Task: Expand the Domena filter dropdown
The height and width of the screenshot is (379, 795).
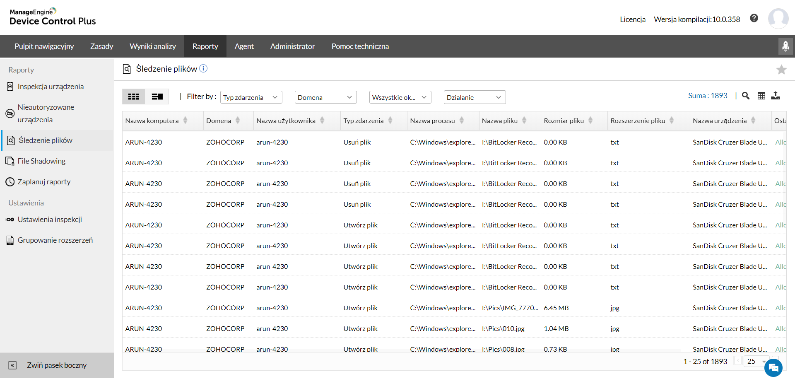Action: (325, 97)
